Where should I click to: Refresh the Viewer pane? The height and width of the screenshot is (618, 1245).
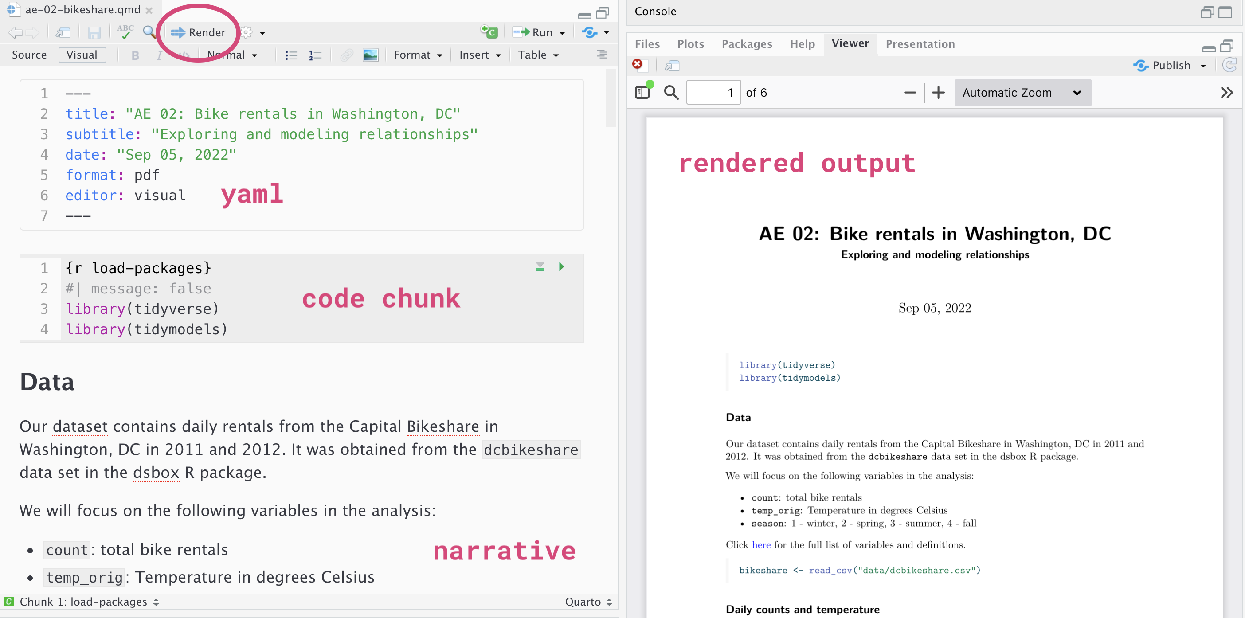(1230, 66)
